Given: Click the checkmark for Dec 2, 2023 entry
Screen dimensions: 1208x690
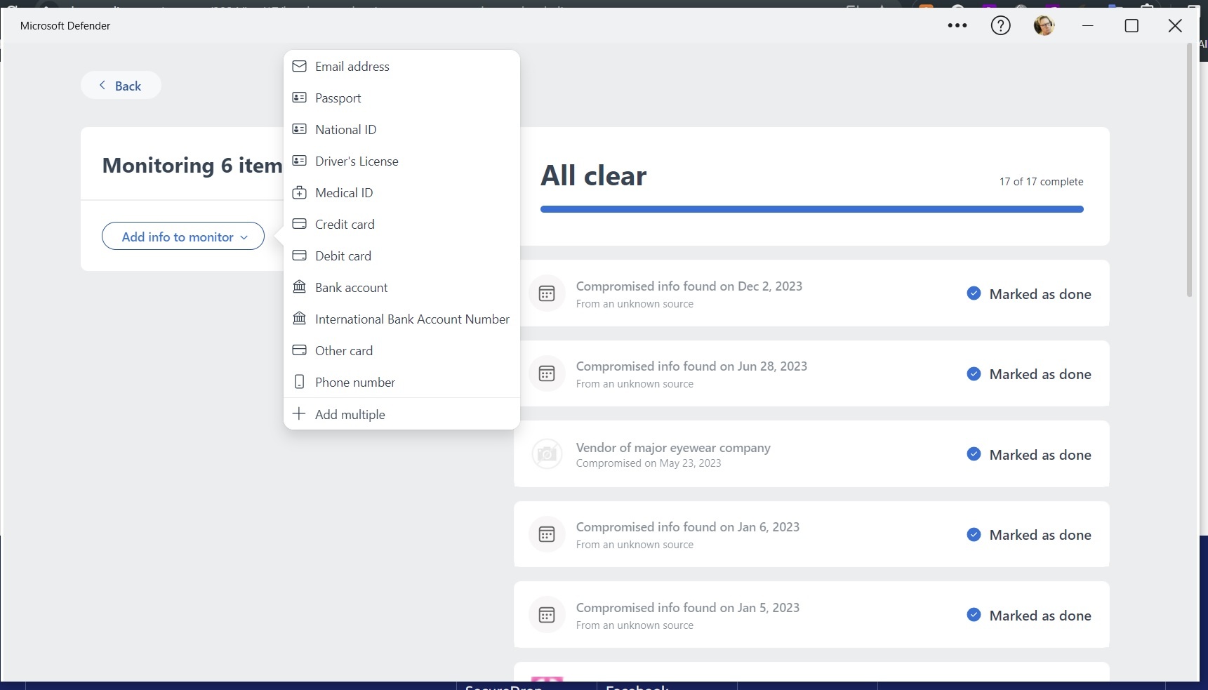Looking at the screenshot, I should (x=974, y=293).
